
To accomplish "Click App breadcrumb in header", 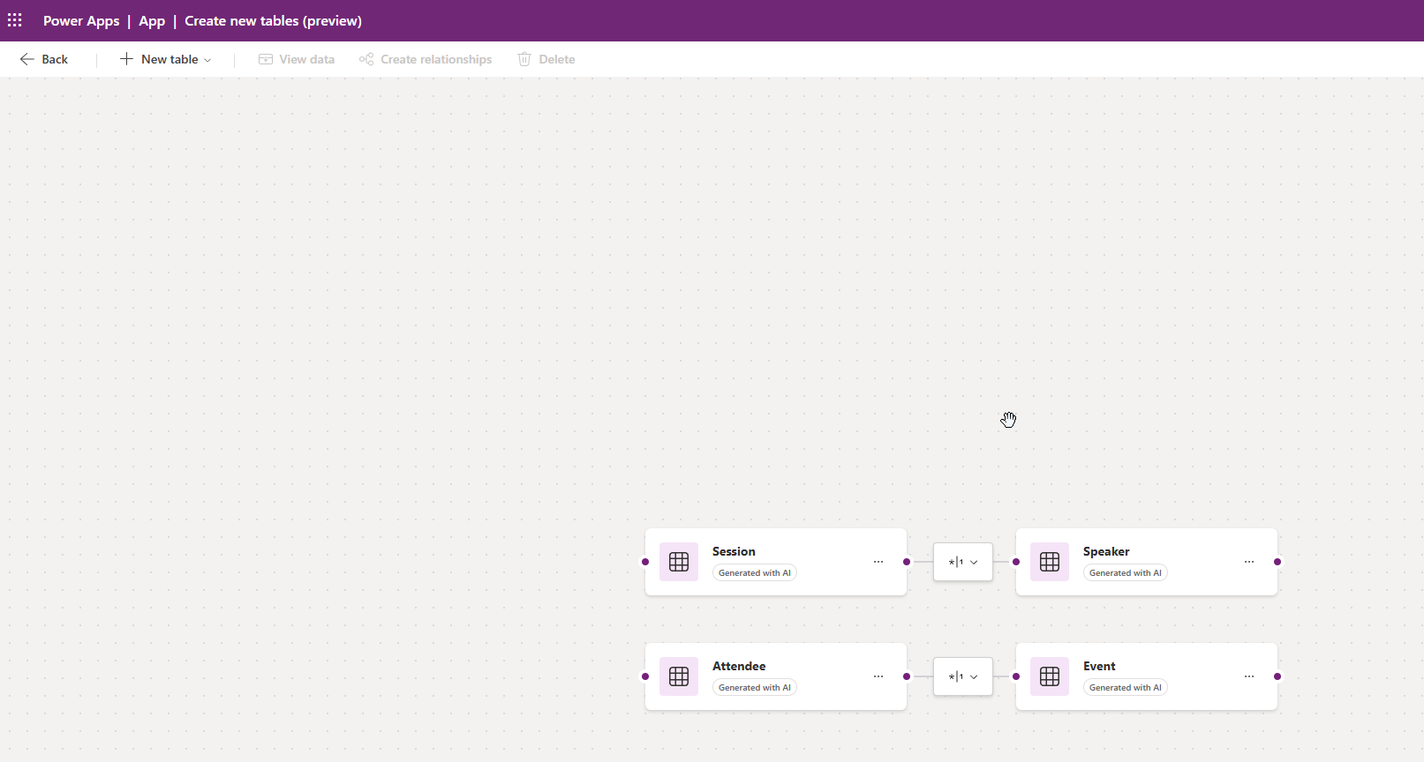I will [x=152, y=21].
